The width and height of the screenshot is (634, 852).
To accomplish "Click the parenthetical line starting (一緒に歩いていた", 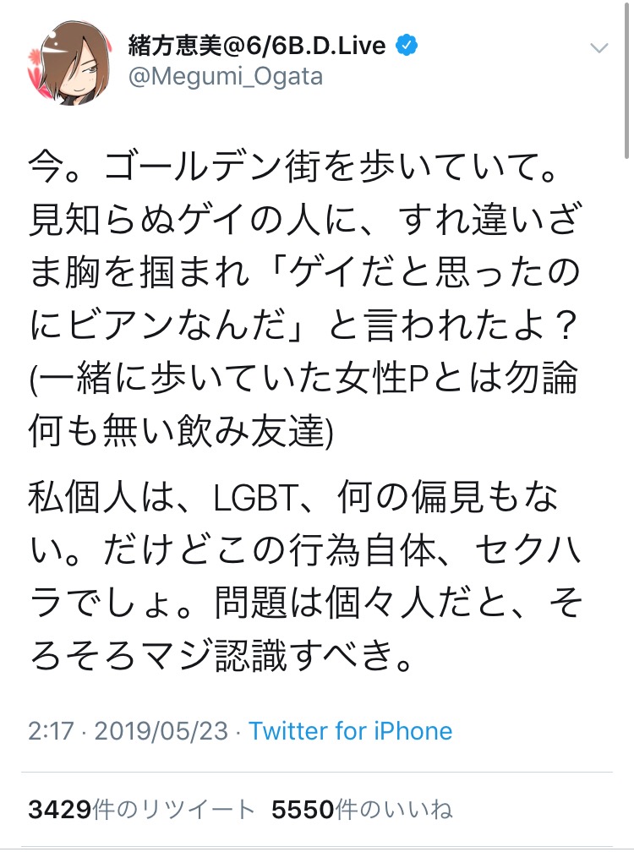I will pos(303,380).
